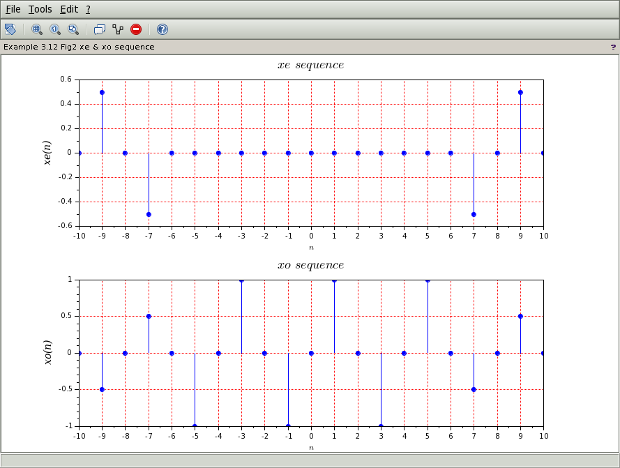Screen dimensions: 620x468
Task: Open the ? help menu
Action: 88,9
